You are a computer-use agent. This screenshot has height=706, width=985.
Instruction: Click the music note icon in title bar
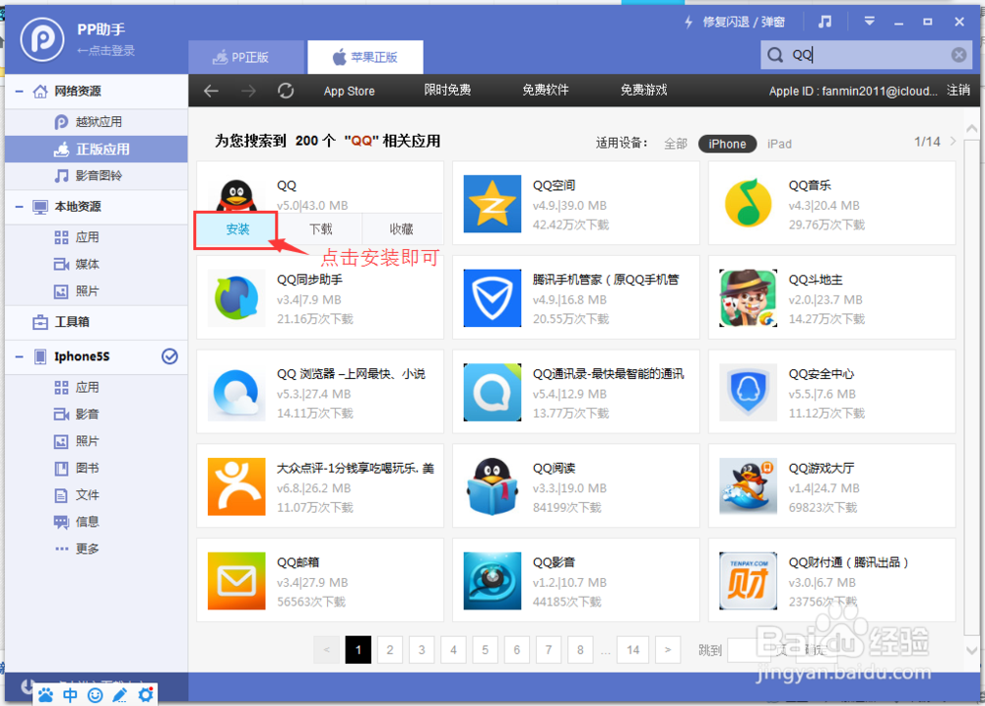point(824,22)
